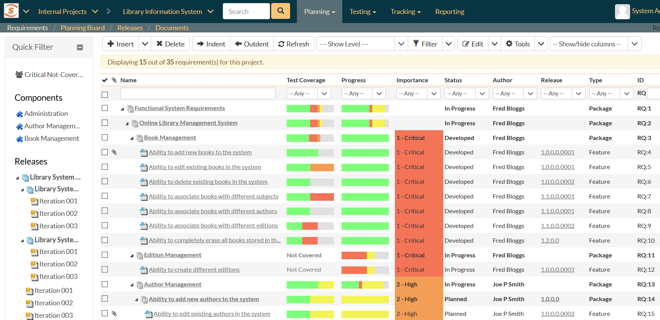Open the Testing menu
The width and height of the screenshot is (660, 320).
pos(362,12)
